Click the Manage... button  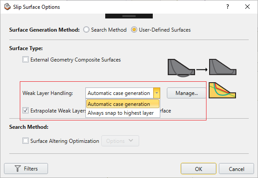click(x=186, y=93)
